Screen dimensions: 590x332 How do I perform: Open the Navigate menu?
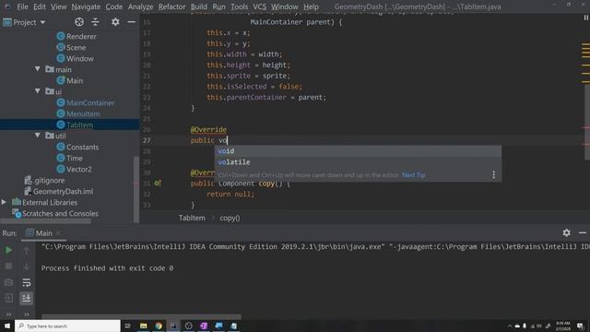(86, 6)
